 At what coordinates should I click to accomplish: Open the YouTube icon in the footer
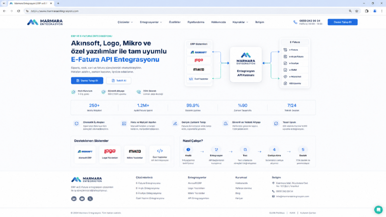pos(82,199)
